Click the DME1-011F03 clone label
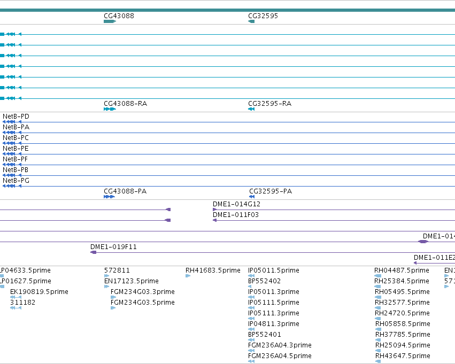455x364 pixels. coord(236,215)
